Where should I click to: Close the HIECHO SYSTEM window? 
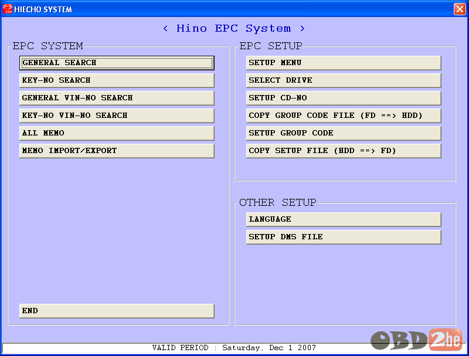460,9
